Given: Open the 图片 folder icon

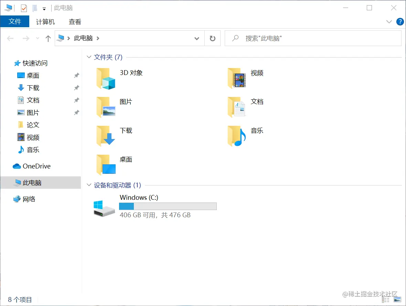Looking at the screenshot, I should tap(105, 107).
